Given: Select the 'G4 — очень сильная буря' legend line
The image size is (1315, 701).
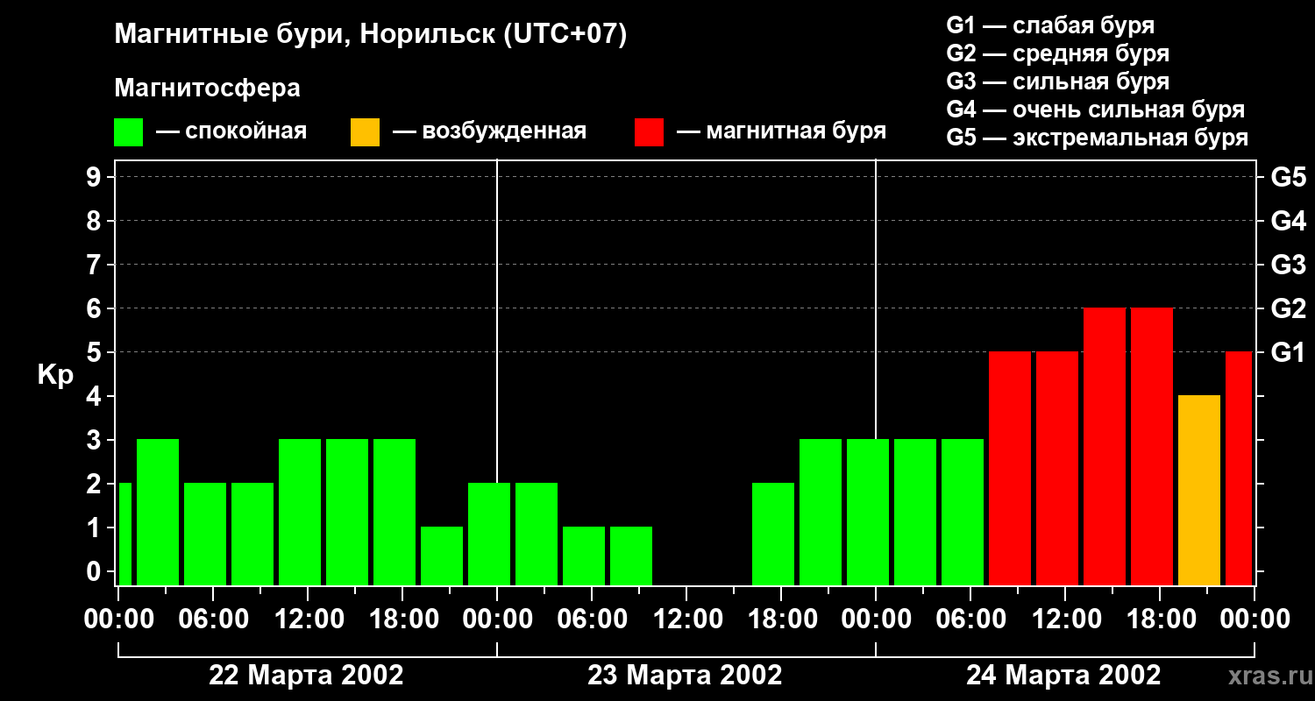Looking at the screenshot, I should click(1096, 110).
